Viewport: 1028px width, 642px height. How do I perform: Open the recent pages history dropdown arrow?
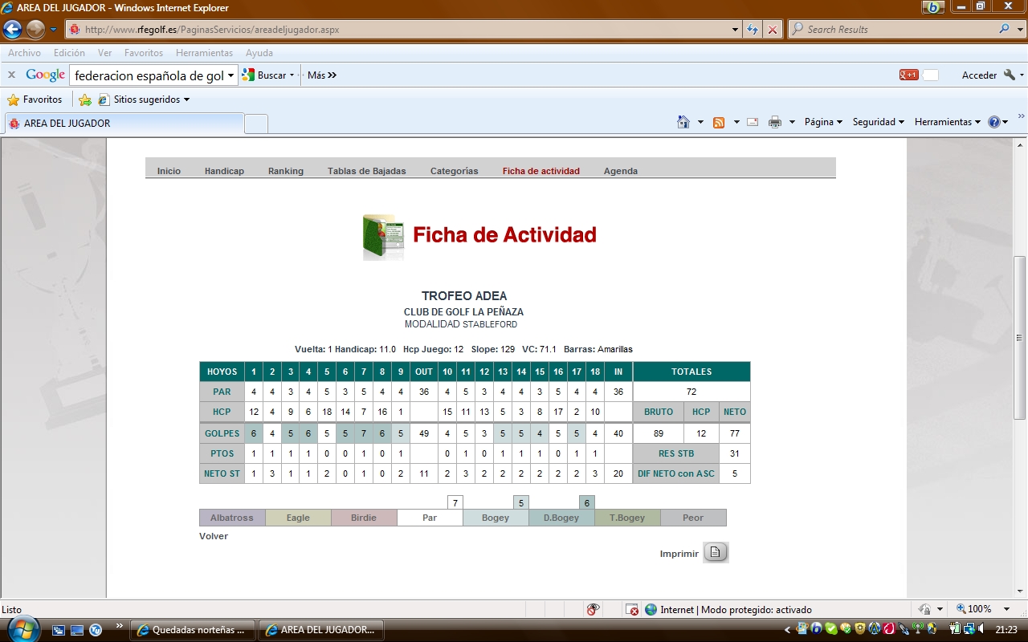tap(54, 30)
